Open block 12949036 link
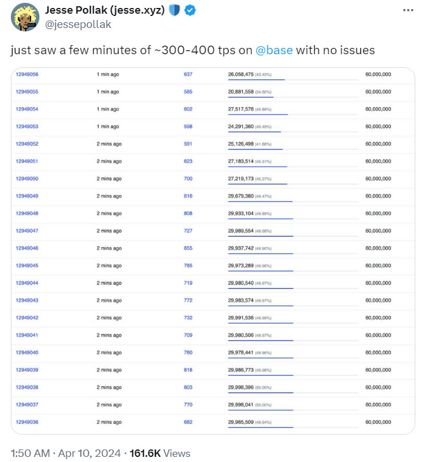 [27, 422]
